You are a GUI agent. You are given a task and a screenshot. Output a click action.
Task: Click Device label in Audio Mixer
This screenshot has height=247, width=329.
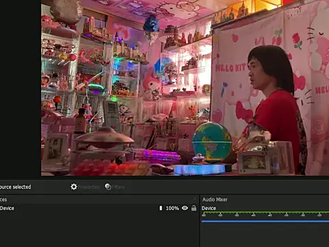coord(208,208)
